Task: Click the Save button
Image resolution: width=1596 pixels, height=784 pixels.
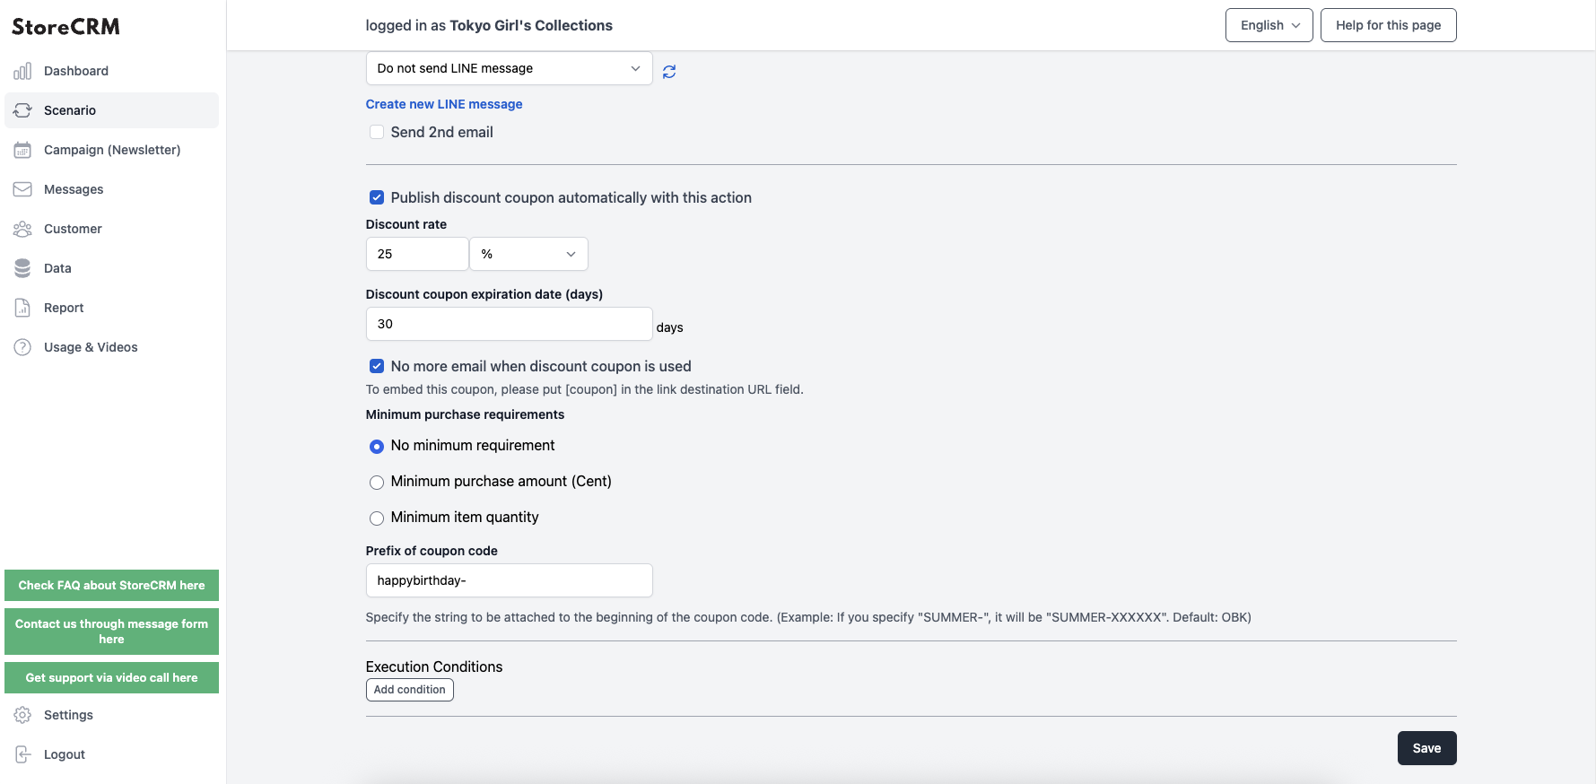Action: pyautogui.click(x=1426, y=748)
